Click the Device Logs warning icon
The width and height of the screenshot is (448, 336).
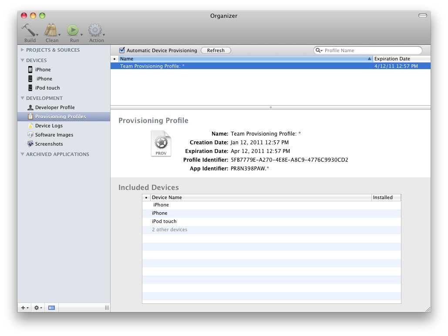(30, 126)
